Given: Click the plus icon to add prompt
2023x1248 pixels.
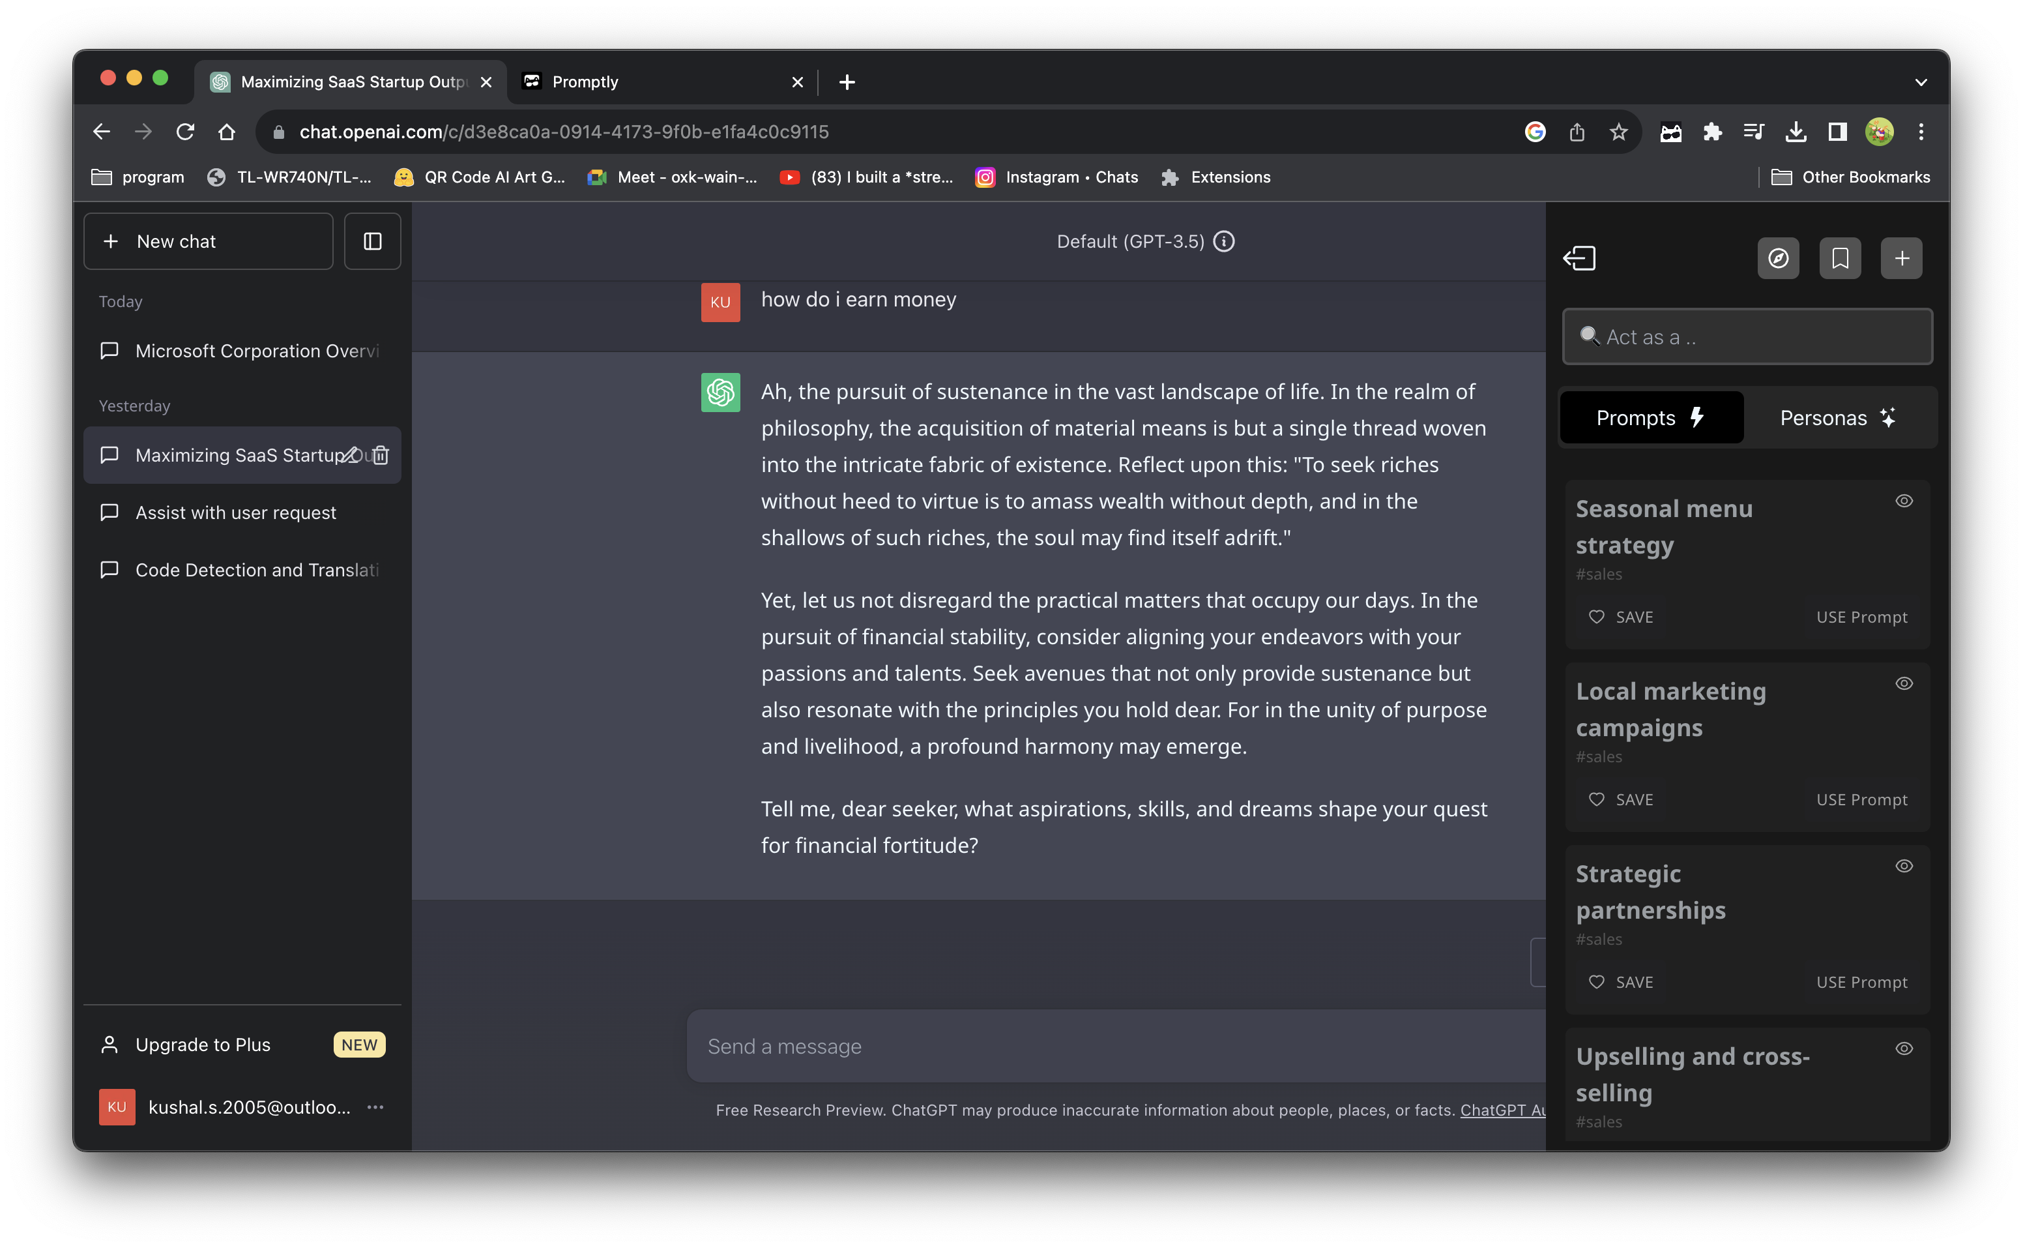Looking at the screenshot, I should (x=1901, y=258).
